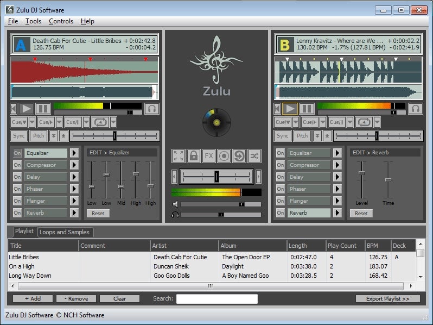Click the Sync button on Deck A
433x325 pixels.
click(19, 136)
